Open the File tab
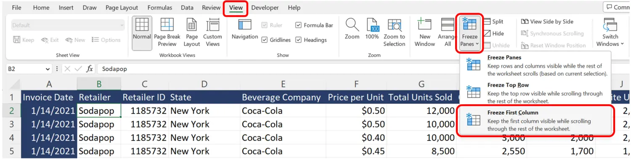The width and height of the screenshot is (631, 159). click(x=17, y=8)
